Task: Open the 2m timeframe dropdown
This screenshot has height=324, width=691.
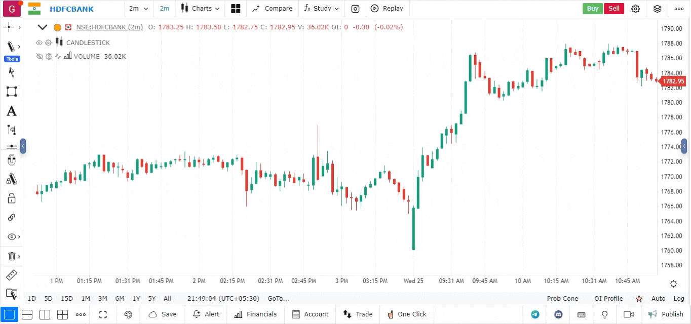Action: (x=138, y=9)
